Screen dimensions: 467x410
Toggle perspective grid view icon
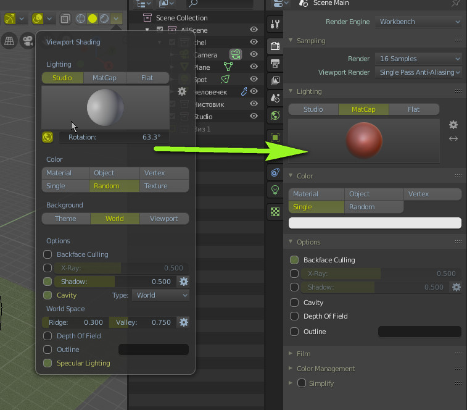9,41
